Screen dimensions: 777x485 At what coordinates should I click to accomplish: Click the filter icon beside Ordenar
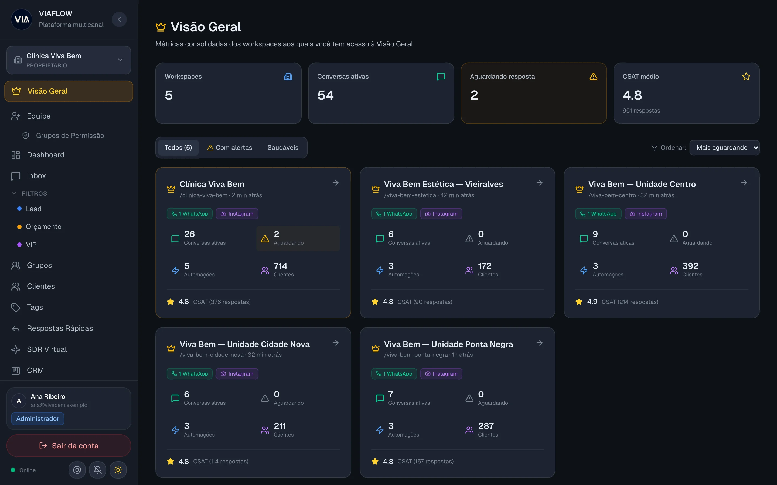[654, 148]
